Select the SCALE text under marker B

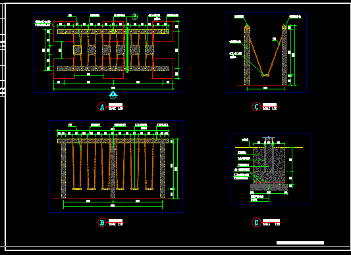(x=116, y=224)
